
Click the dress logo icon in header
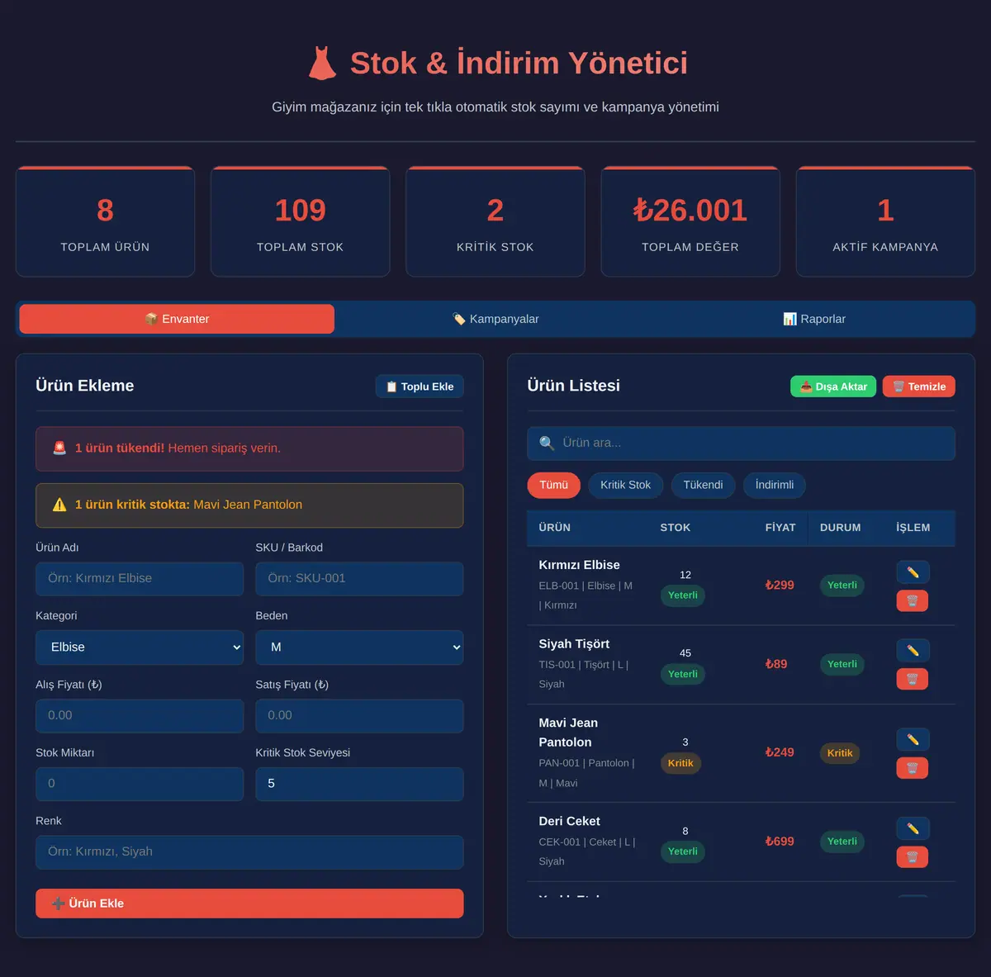pyautogui.click(x=322, y=63)
